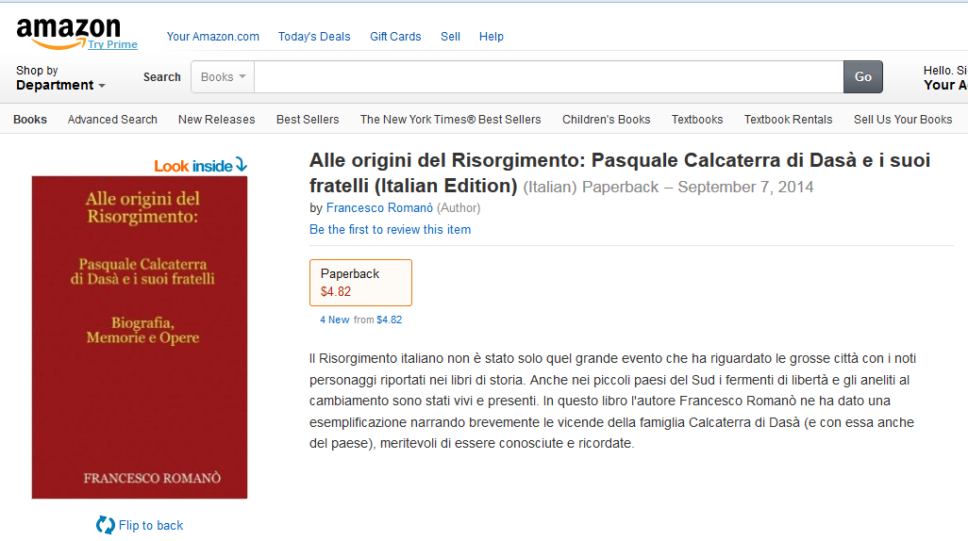Select the Paperback $4.82 format box
This screenshot has width=968, height=541.
click(x=360, y=283)
